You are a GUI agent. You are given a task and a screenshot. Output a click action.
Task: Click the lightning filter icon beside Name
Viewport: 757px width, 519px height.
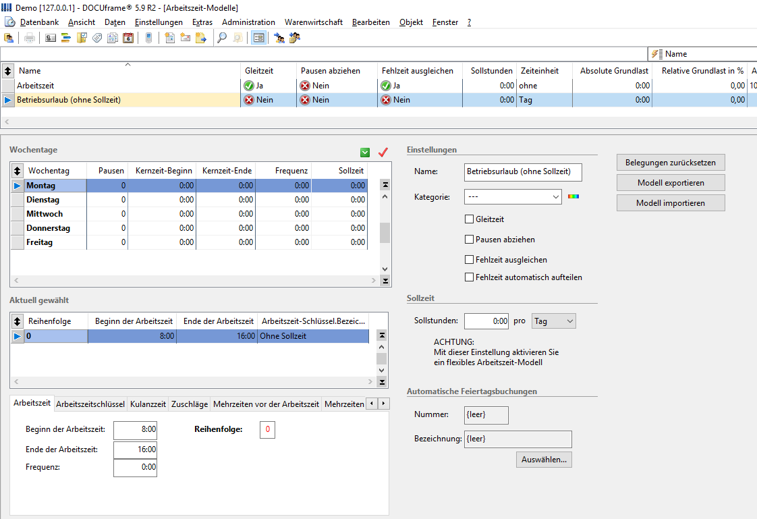pos(656,54)
